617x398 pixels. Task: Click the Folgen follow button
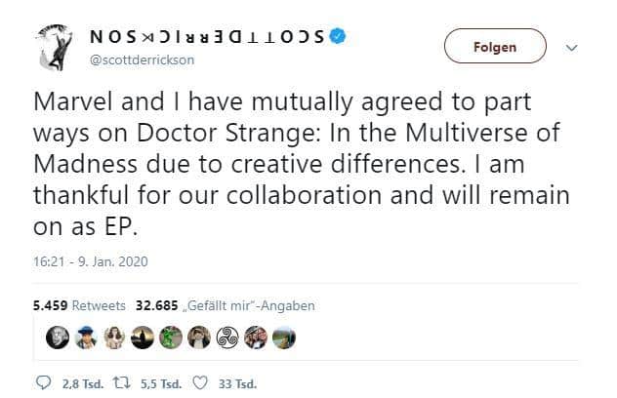[495, 46]
